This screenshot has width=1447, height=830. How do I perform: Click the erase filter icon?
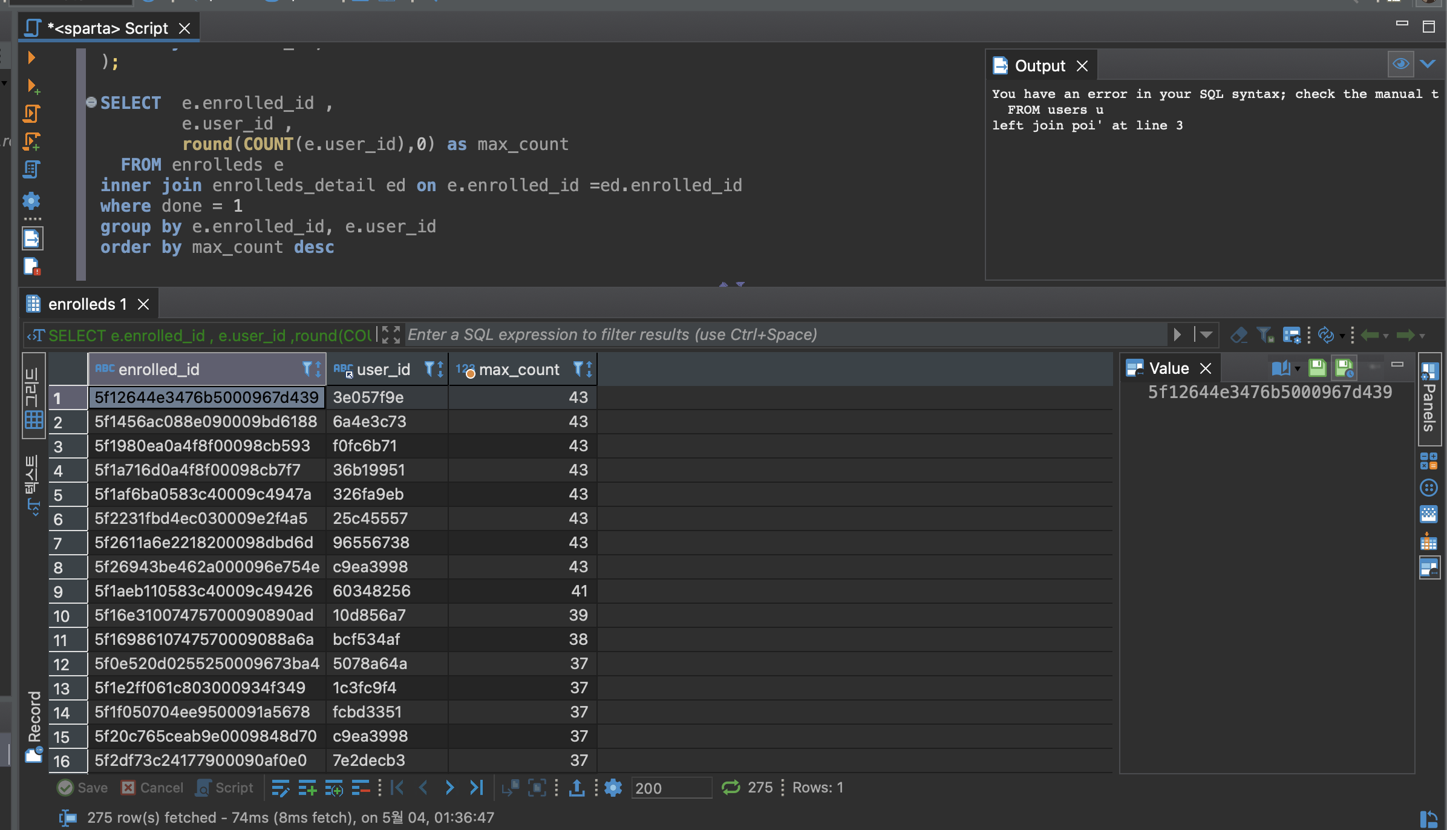click(x=1238, y=335)
